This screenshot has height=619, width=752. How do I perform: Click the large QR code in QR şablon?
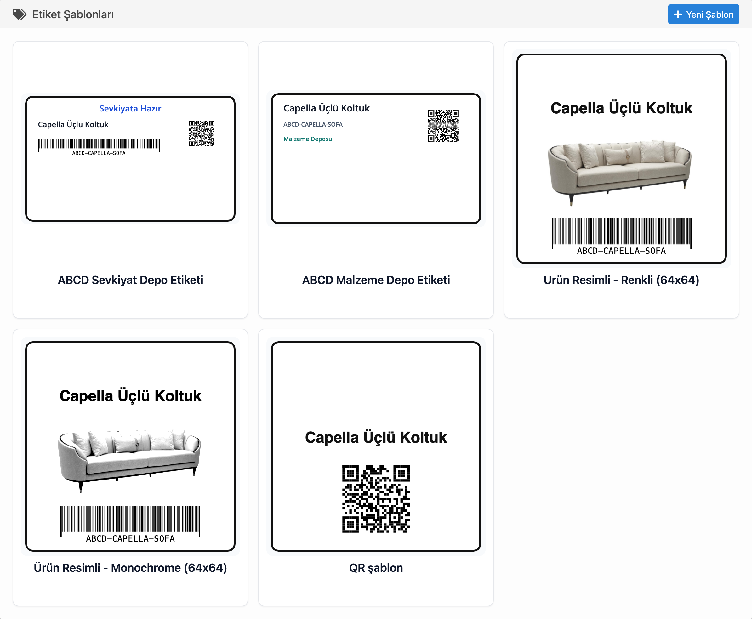(x=376, y=499)
